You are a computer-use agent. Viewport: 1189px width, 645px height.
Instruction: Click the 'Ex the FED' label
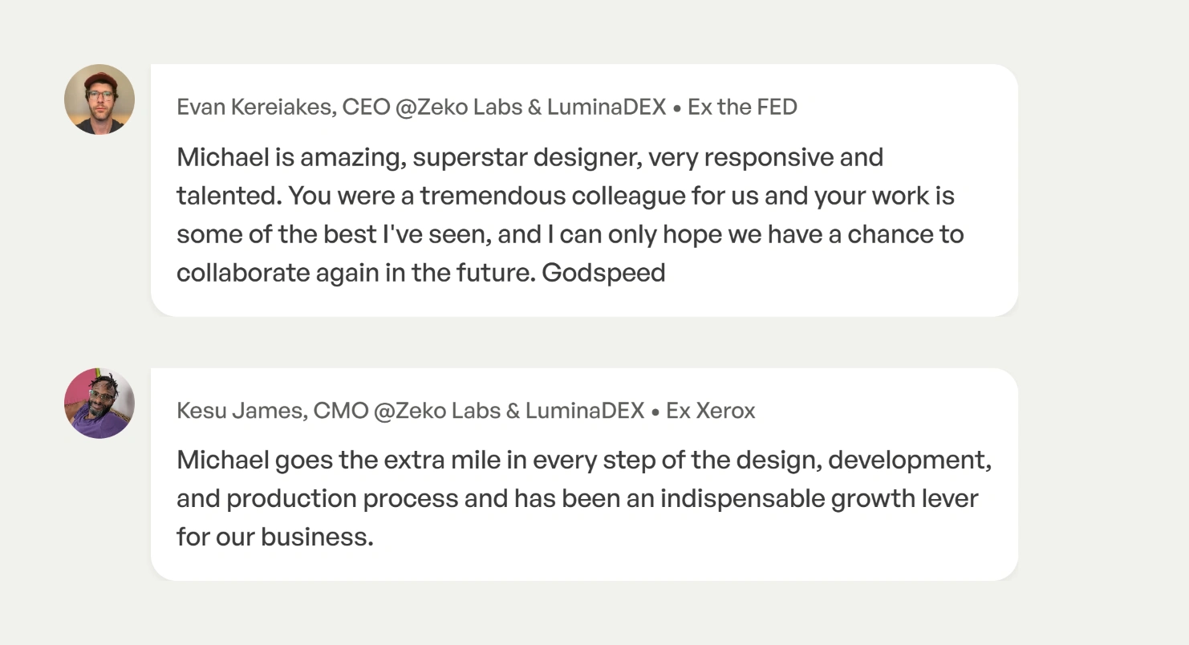click(x=742, y=107)
